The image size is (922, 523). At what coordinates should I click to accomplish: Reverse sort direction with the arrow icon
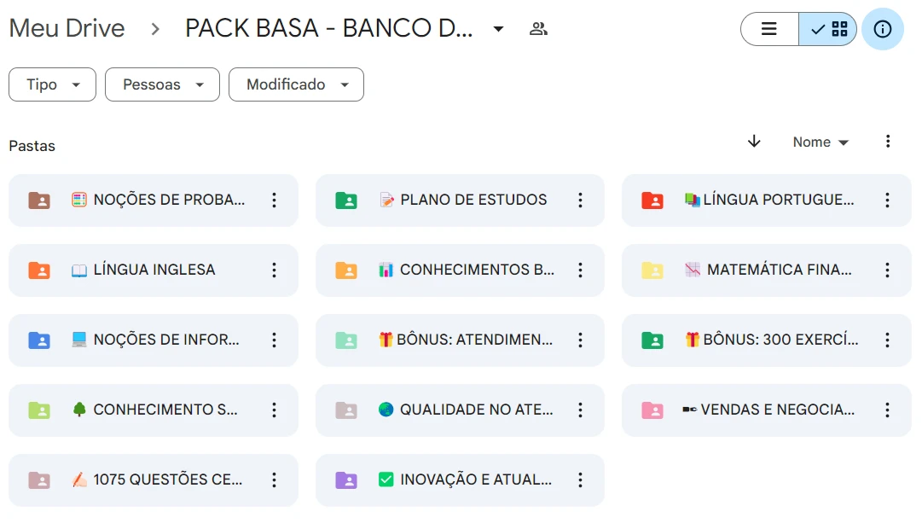[754, 142]
